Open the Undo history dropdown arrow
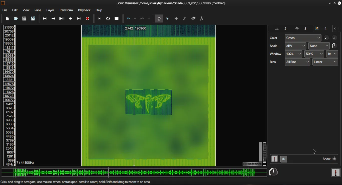 click(135, 18)
